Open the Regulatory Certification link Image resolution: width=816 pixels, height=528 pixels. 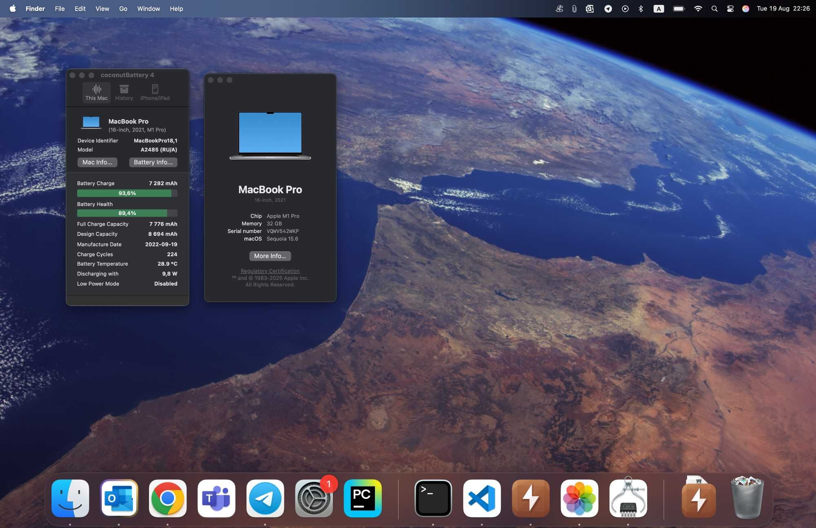pyautogui.click(x=270, y=271)
